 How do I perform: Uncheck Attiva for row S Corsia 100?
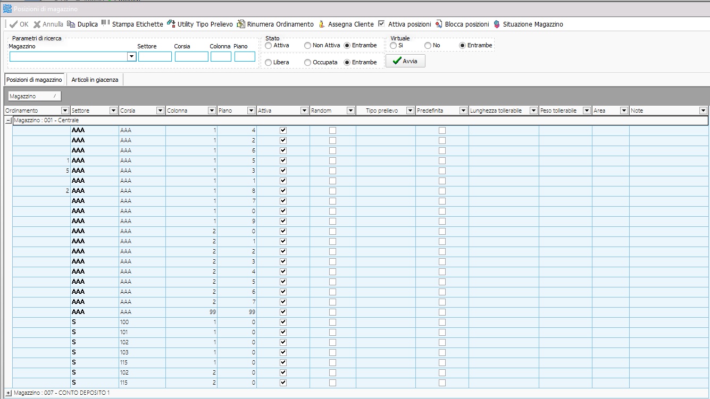coord(283,322)
